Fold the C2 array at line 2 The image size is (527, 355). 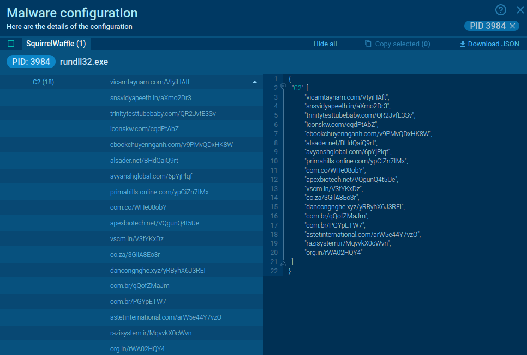[x=283, y=88]
